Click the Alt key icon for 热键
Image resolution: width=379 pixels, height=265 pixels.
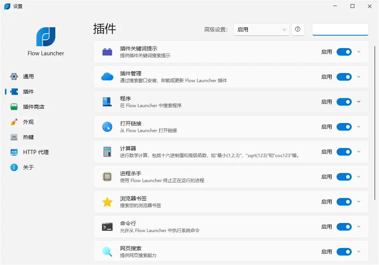click(x=14, y=137)
